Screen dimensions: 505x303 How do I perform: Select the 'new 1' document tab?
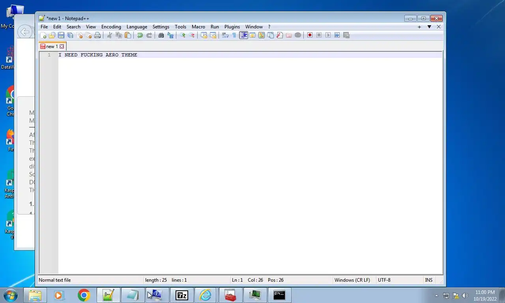pos(52,47)
